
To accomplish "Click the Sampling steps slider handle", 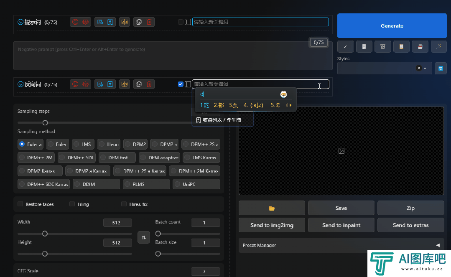I will click(x=45, y=123).
